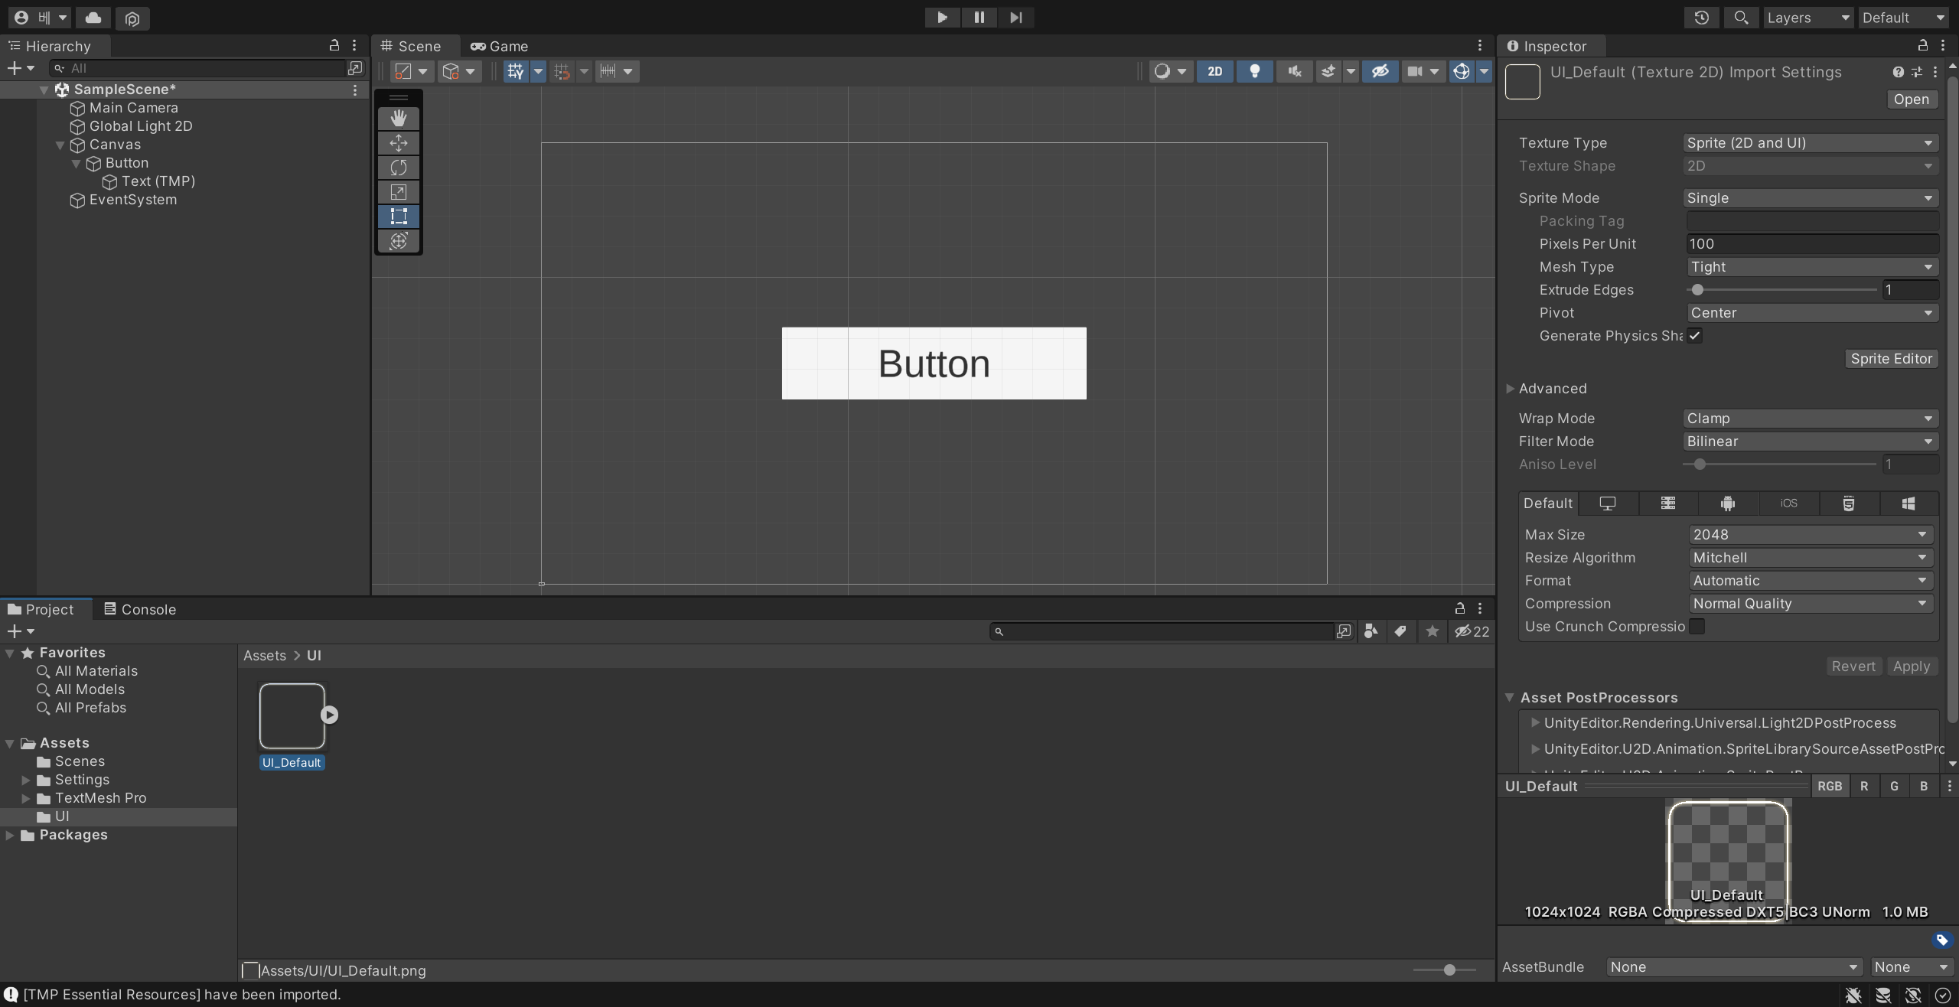The image size is (1959, 1007).
Task: Select the Hand view tool
Action: click(398, 118)
